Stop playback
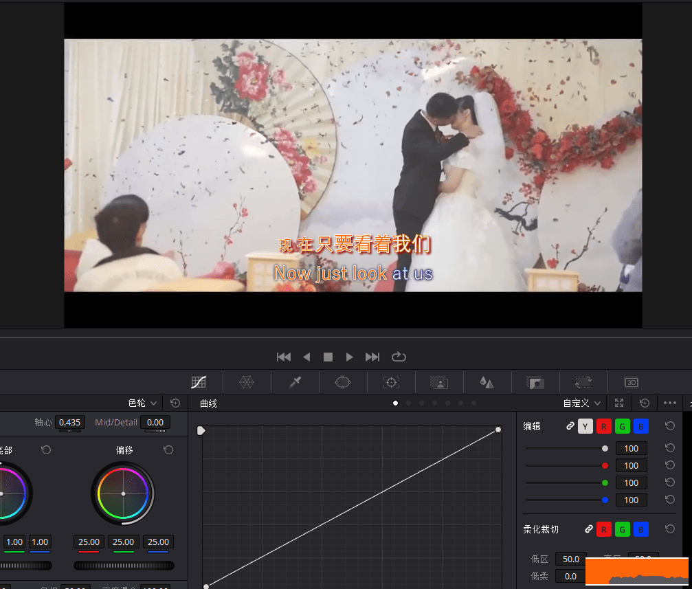 coord(328,357)
